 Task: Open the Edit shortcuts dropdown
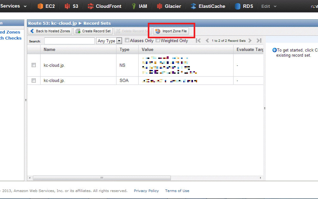click(x=269, y=6)
